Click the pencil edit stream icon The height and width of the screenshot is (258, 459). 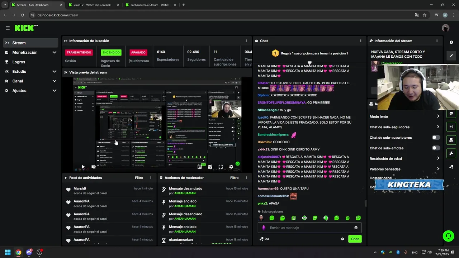coord(451,56)
